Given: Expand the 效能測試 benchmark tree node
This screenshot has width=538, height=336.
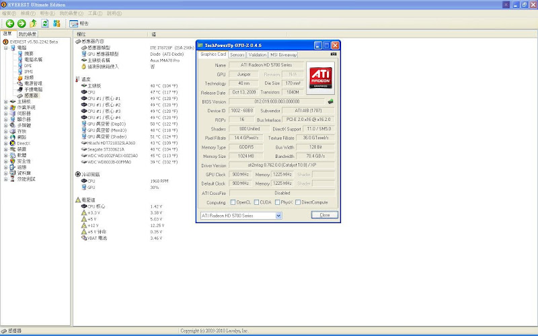Looking at the screenshot, I should point(5,179).
